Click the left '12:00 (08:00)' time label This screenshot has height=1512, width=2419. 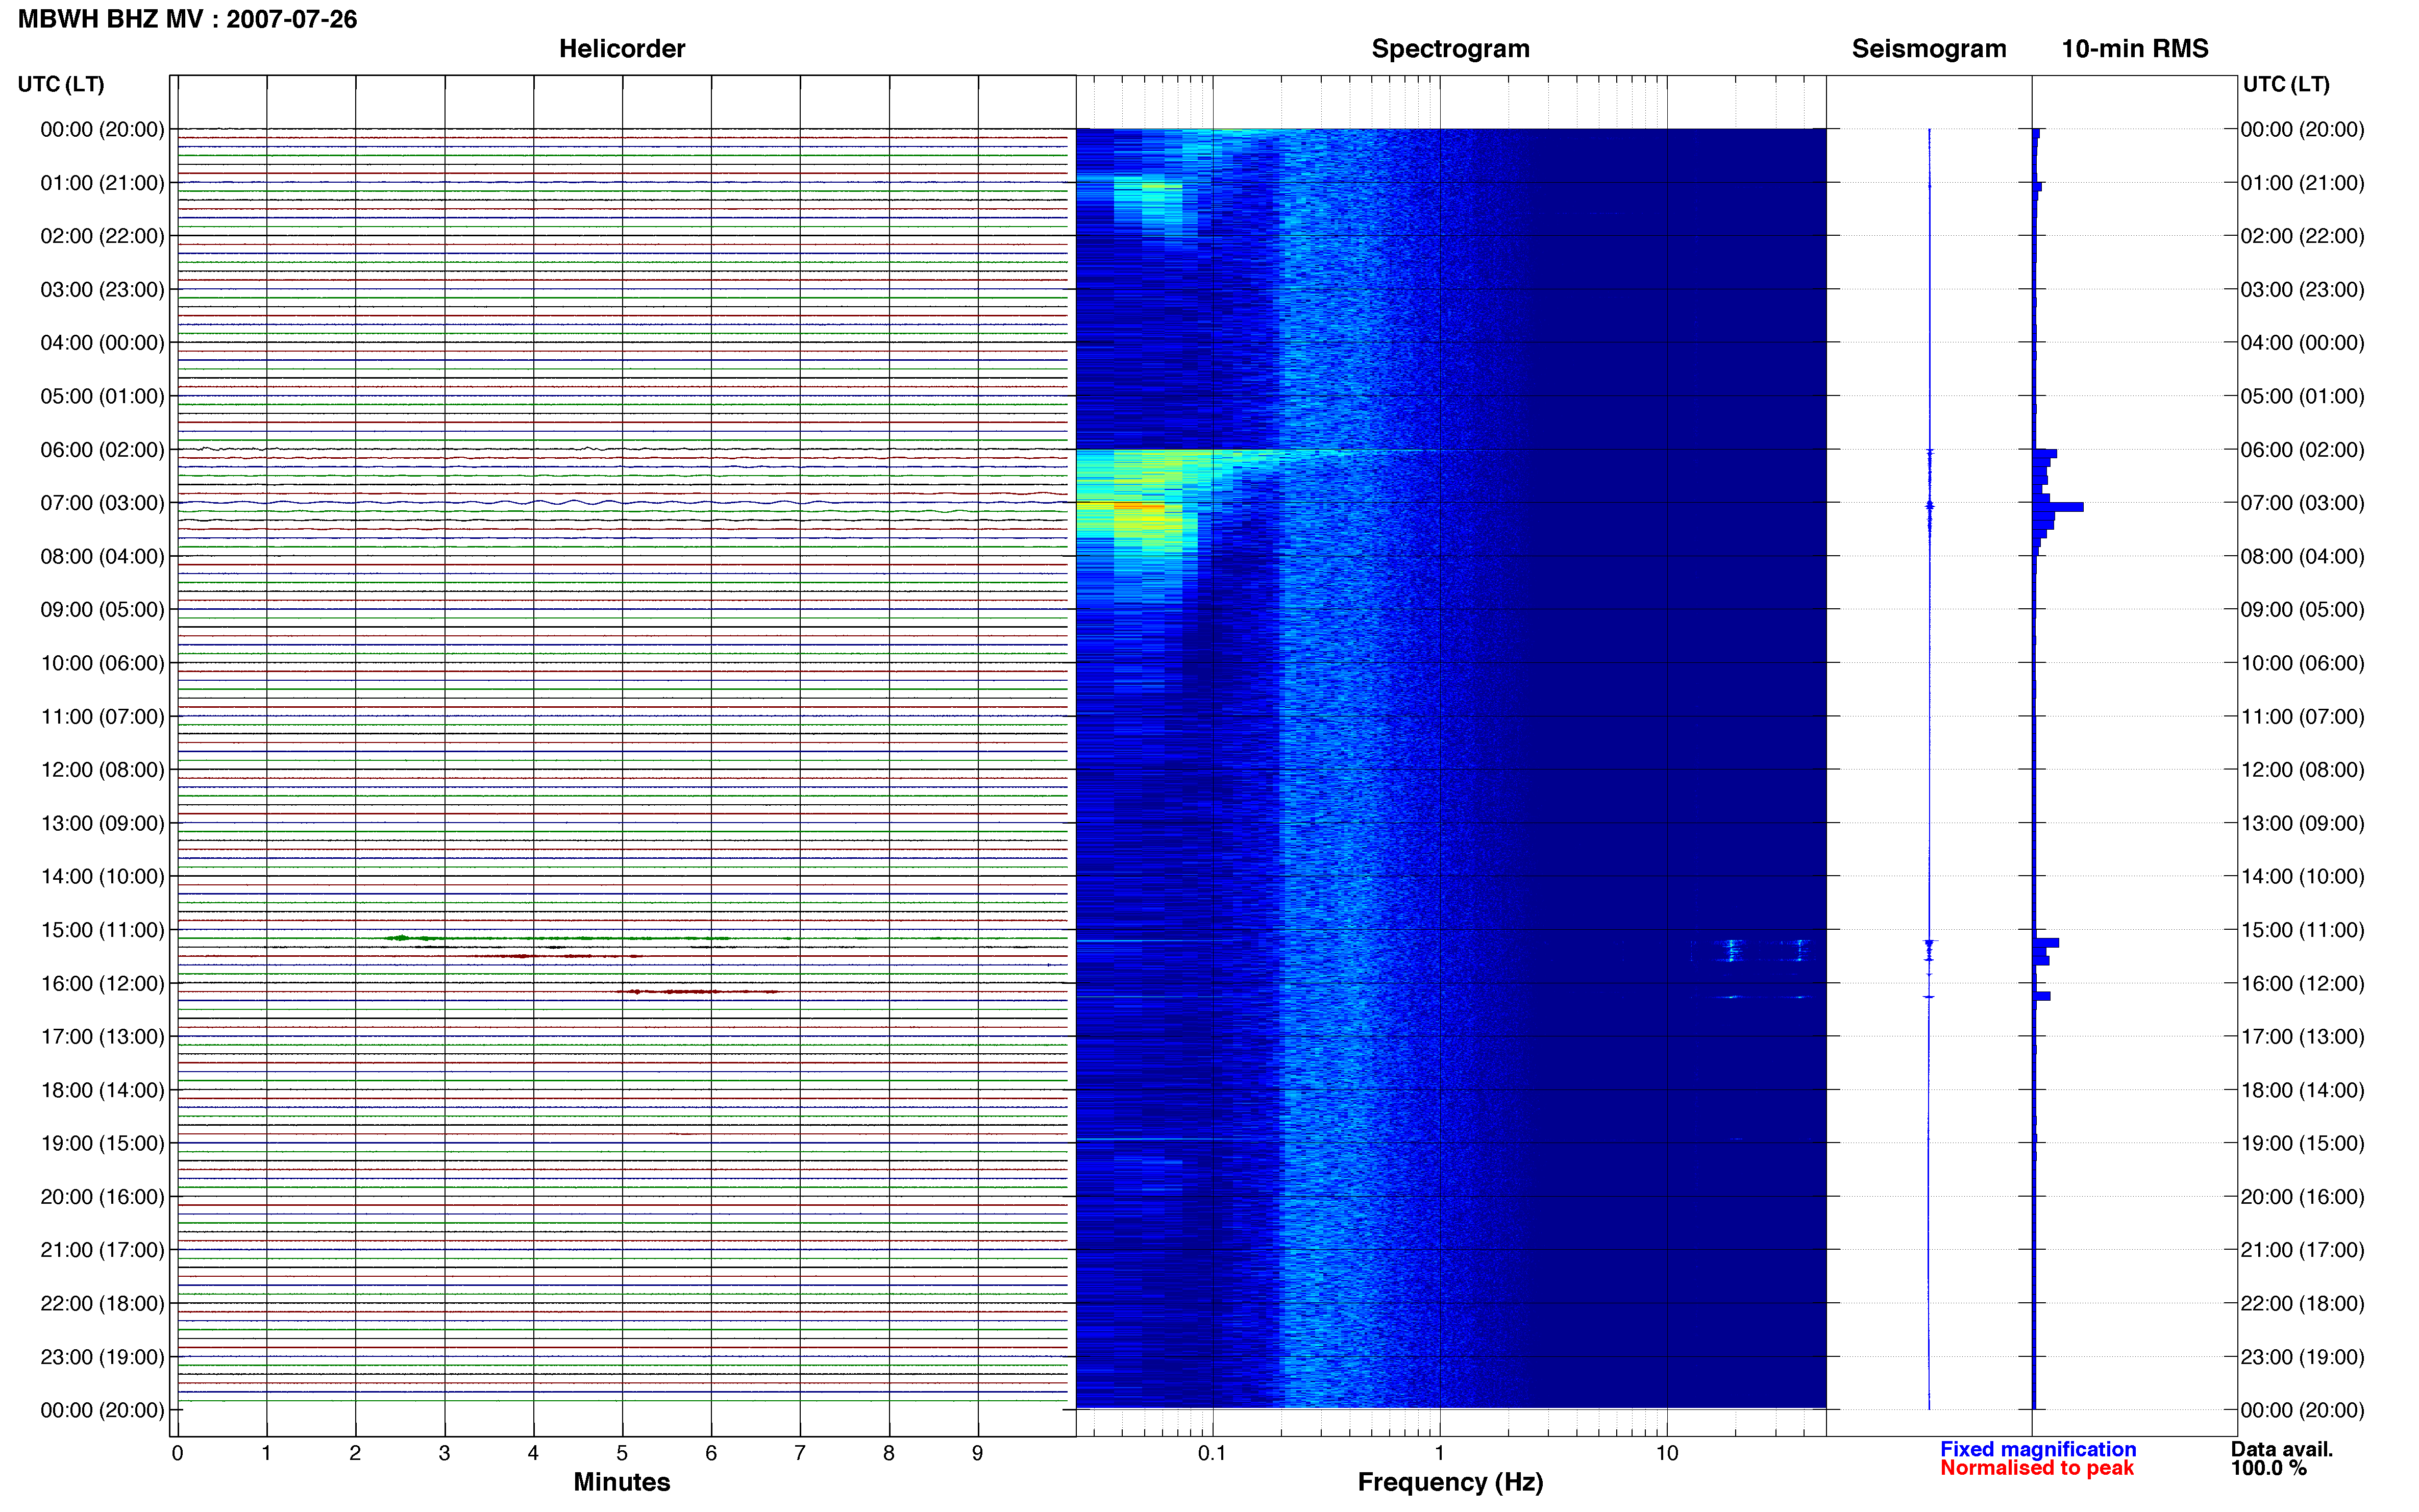click(102, 769)
